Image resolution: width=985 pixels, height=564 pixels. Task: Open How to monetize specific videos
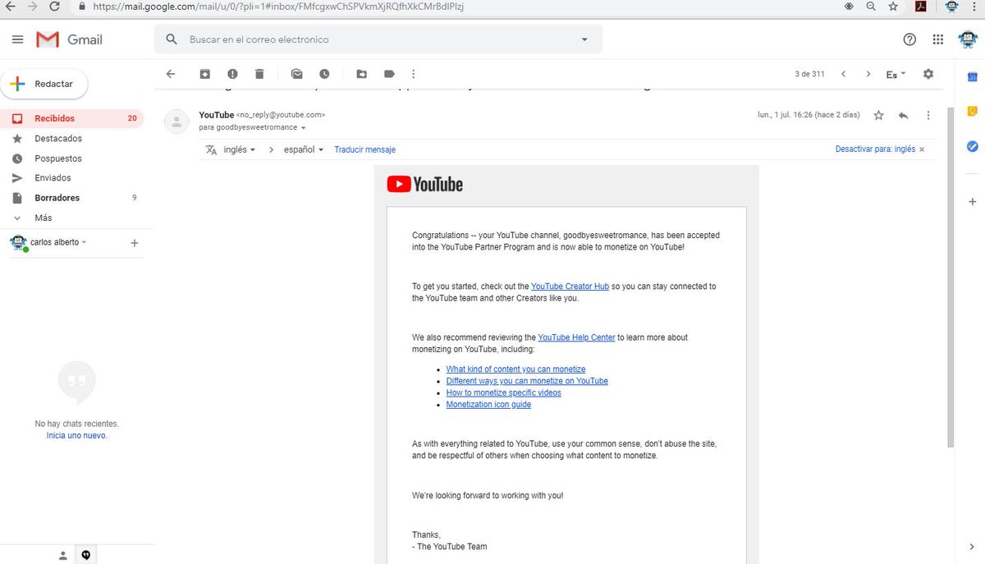click(503, 392)
